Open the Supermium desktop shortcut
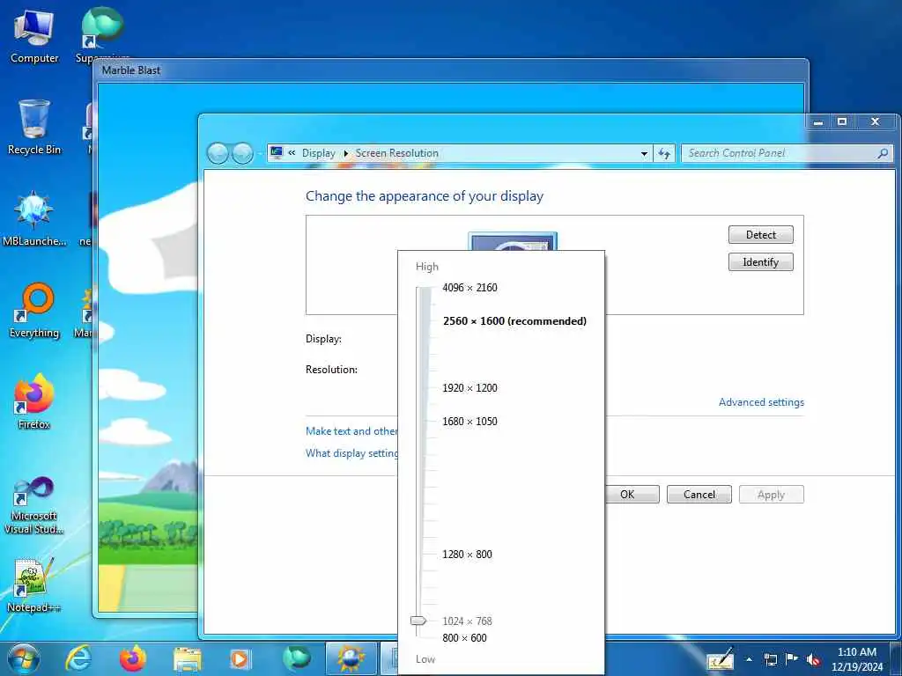 (x=102, y=34)
